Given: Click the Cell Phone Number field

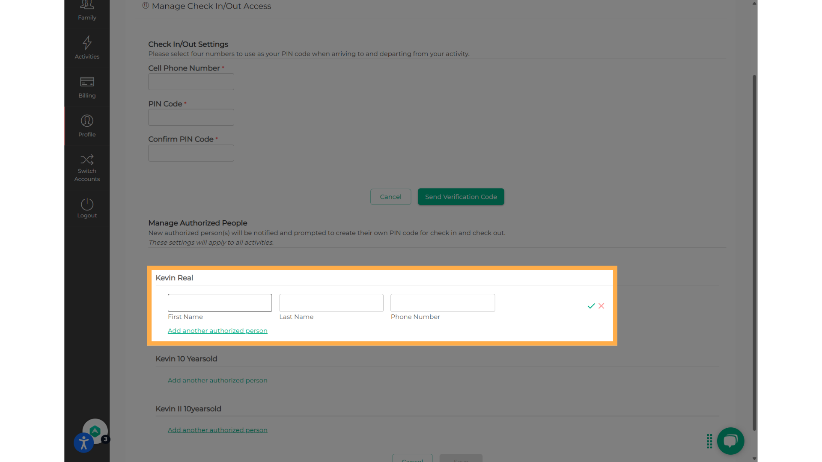Looking at the screenshot, I should tap(191, 82).
